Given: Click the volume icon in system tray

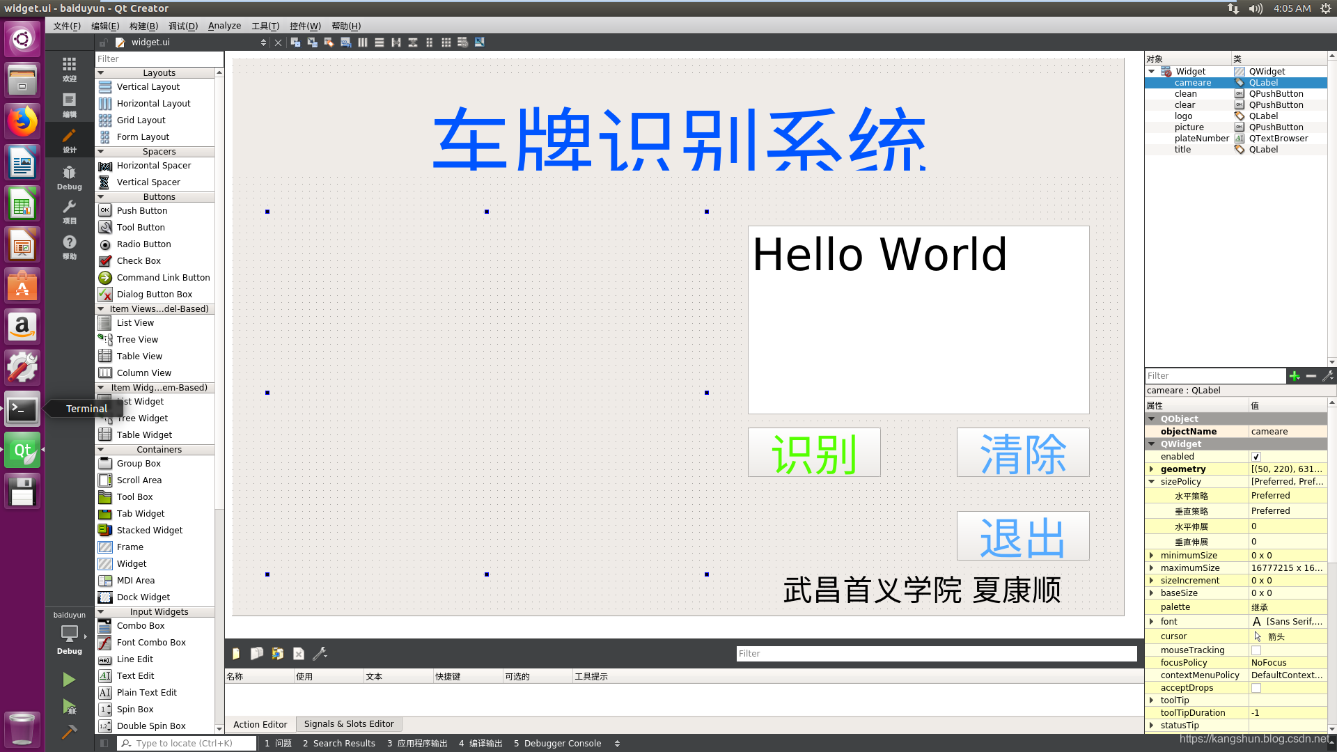Looking at the screenshot, I should (x=1256, y=8).
